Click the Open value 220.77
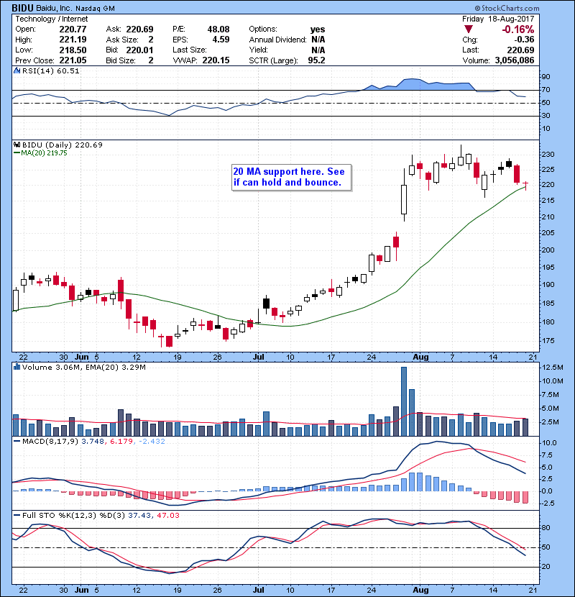 point(73,29)
